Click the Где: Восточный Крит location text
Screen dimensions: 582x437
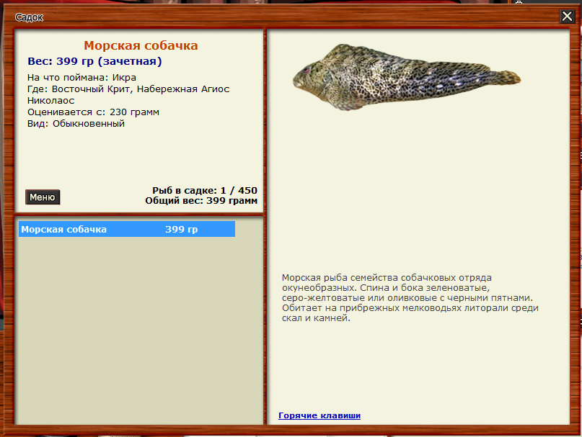(x=128, y=94)
